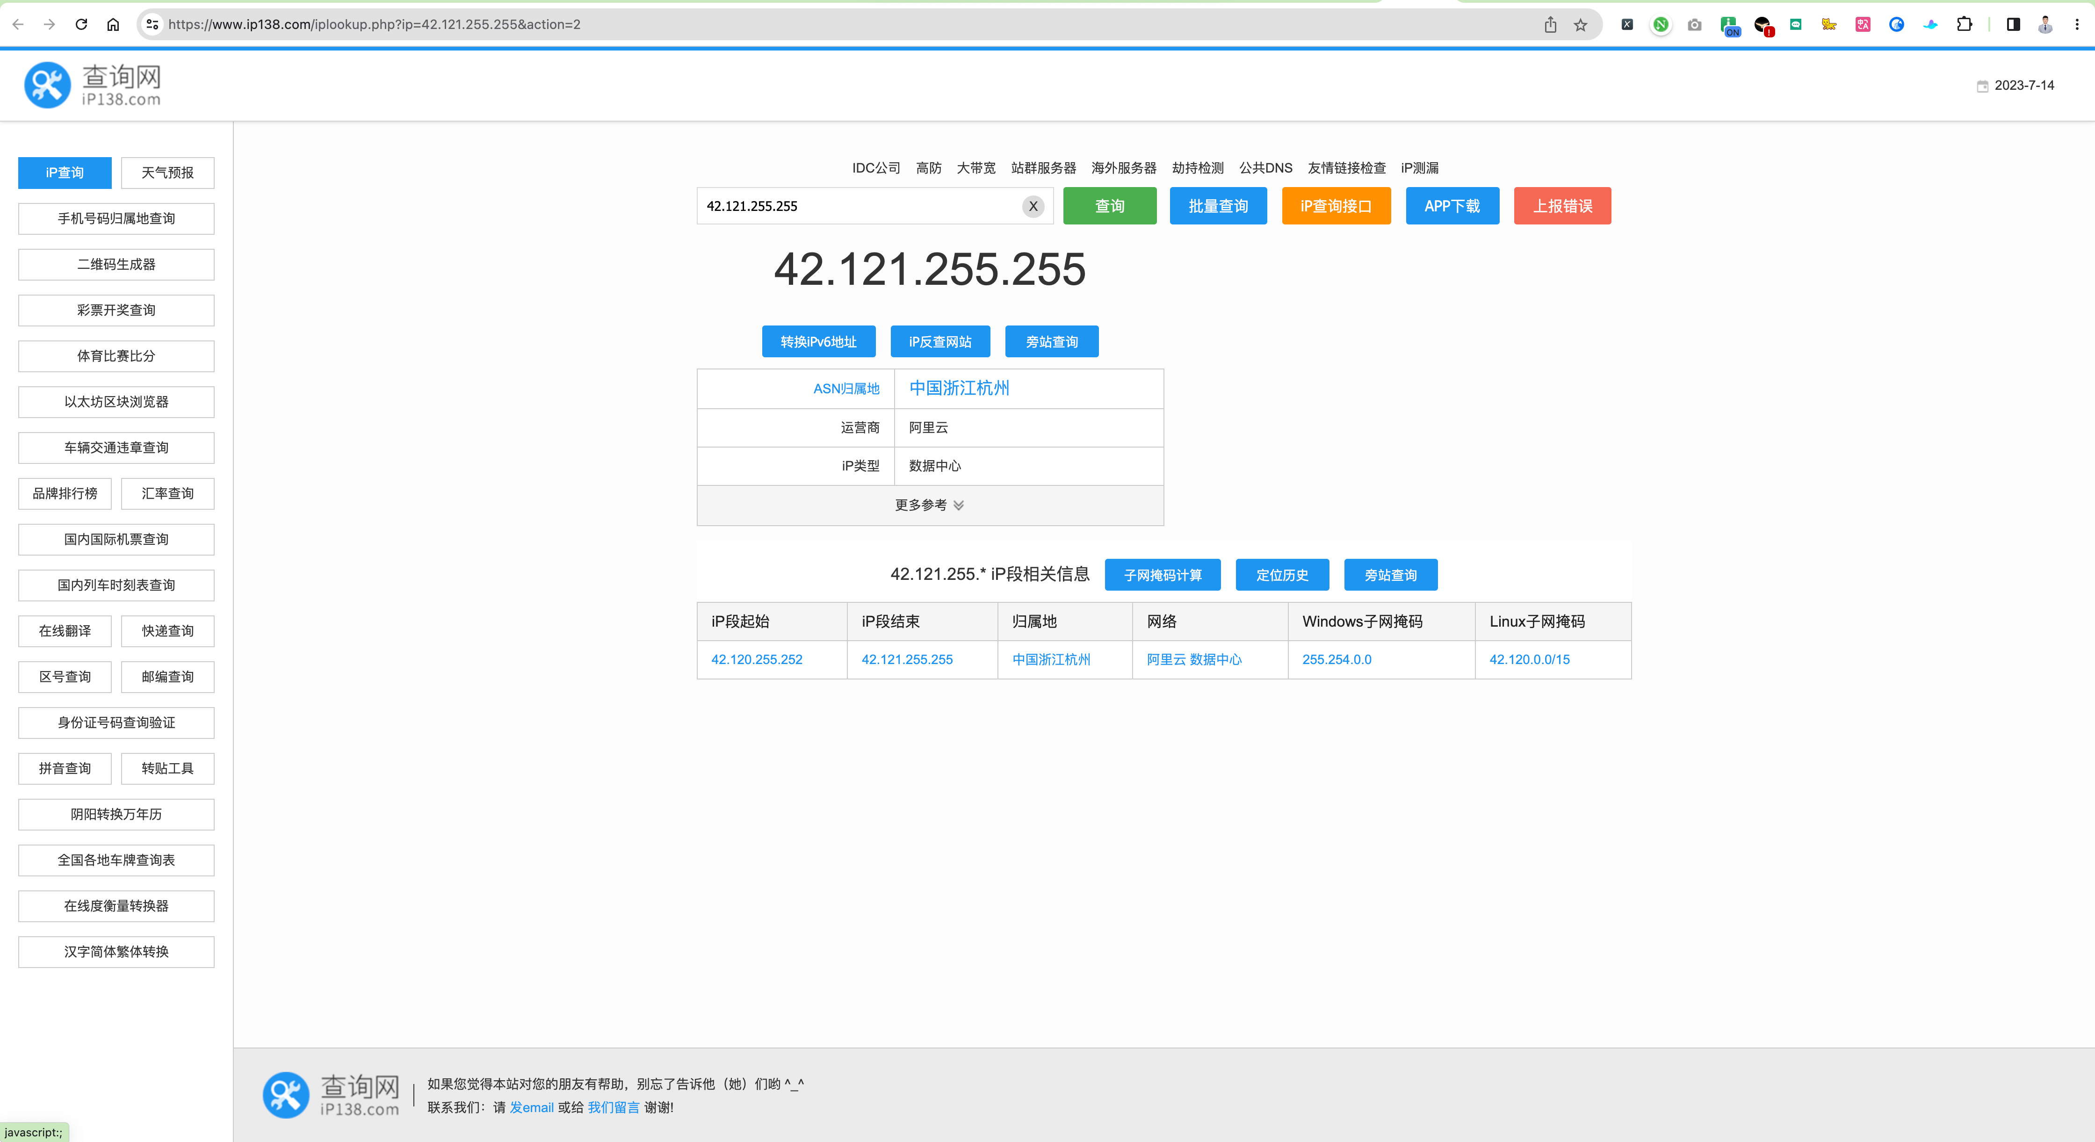
Task: Click IP range end 42.121.255.255 in table
Action: pyautogui.click(x=907, y=660)
